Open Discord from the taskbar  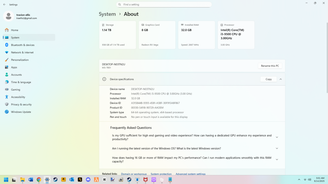88,180
